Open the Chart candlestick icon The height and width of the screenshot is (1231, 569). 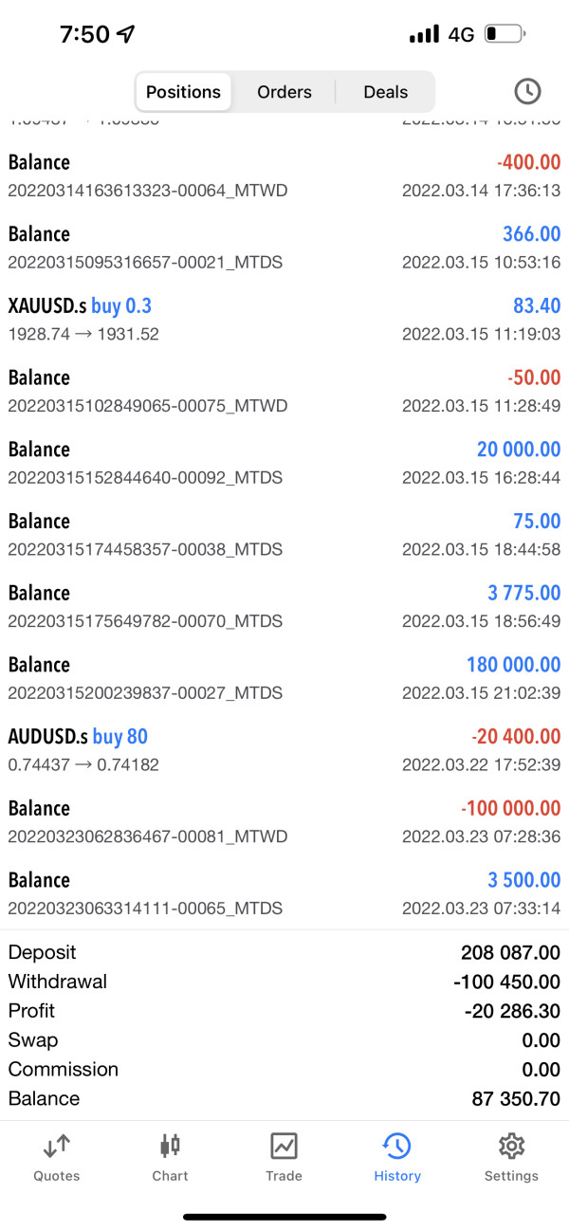170,1147
